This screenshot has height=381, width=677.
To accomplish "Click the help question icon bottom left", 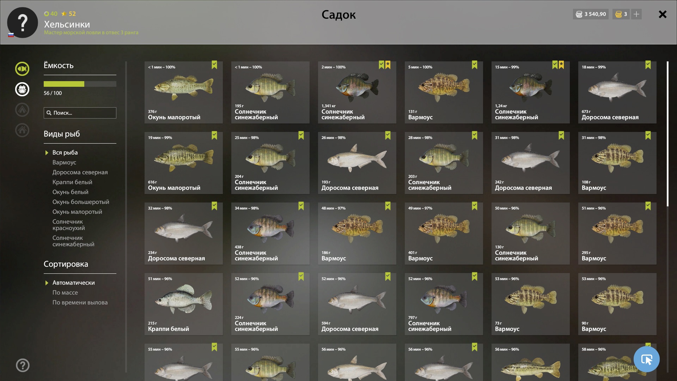I will click(23, 365).
